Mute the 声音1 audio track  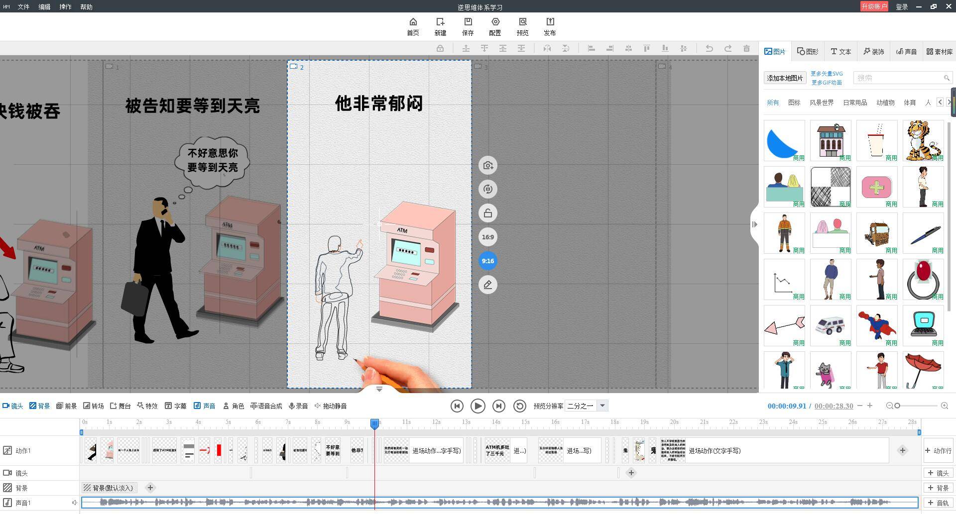[x=75, y=503]
